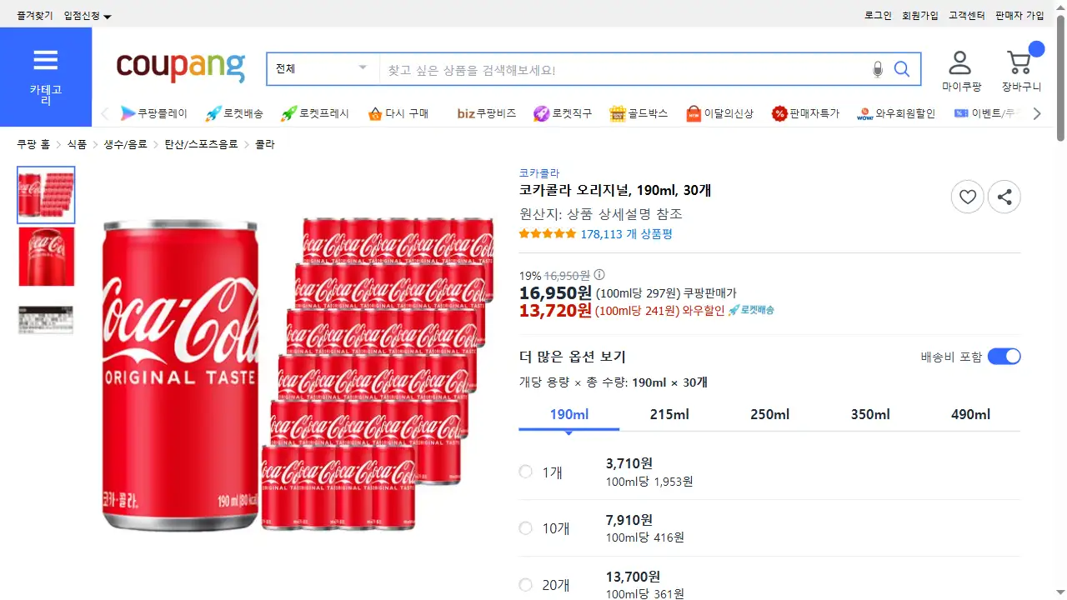Click the 회원가입 link

pos(920,16)
